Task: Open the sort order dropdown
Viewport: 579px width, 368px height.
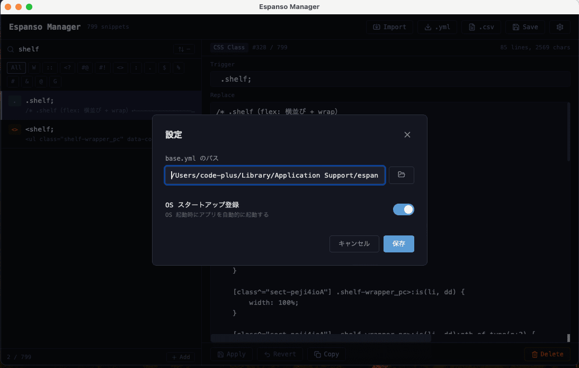Action: (x=184, y=49)
